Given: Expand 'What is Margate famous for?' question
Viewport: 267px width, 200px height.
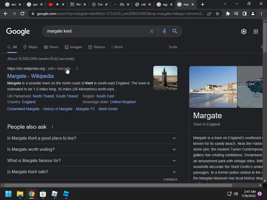Looking at the screenshot, I should (x=92, y=161).
